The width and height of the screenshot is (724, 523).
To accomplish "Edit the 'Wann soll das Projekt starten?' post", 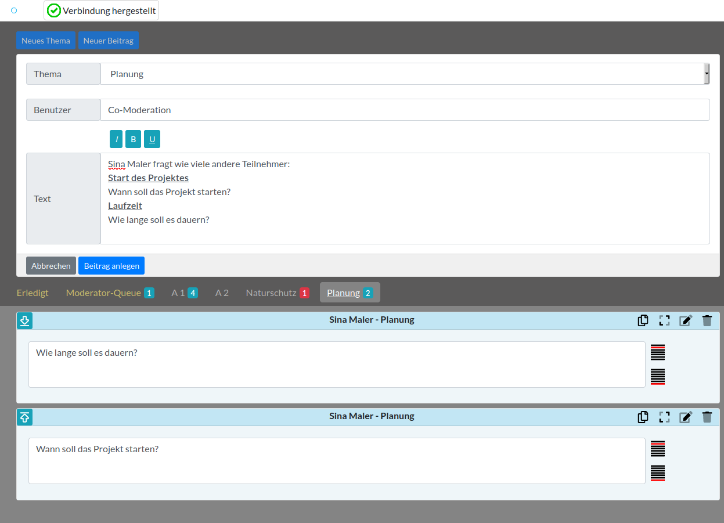I will pyautogui.click(x=686, y=417).
